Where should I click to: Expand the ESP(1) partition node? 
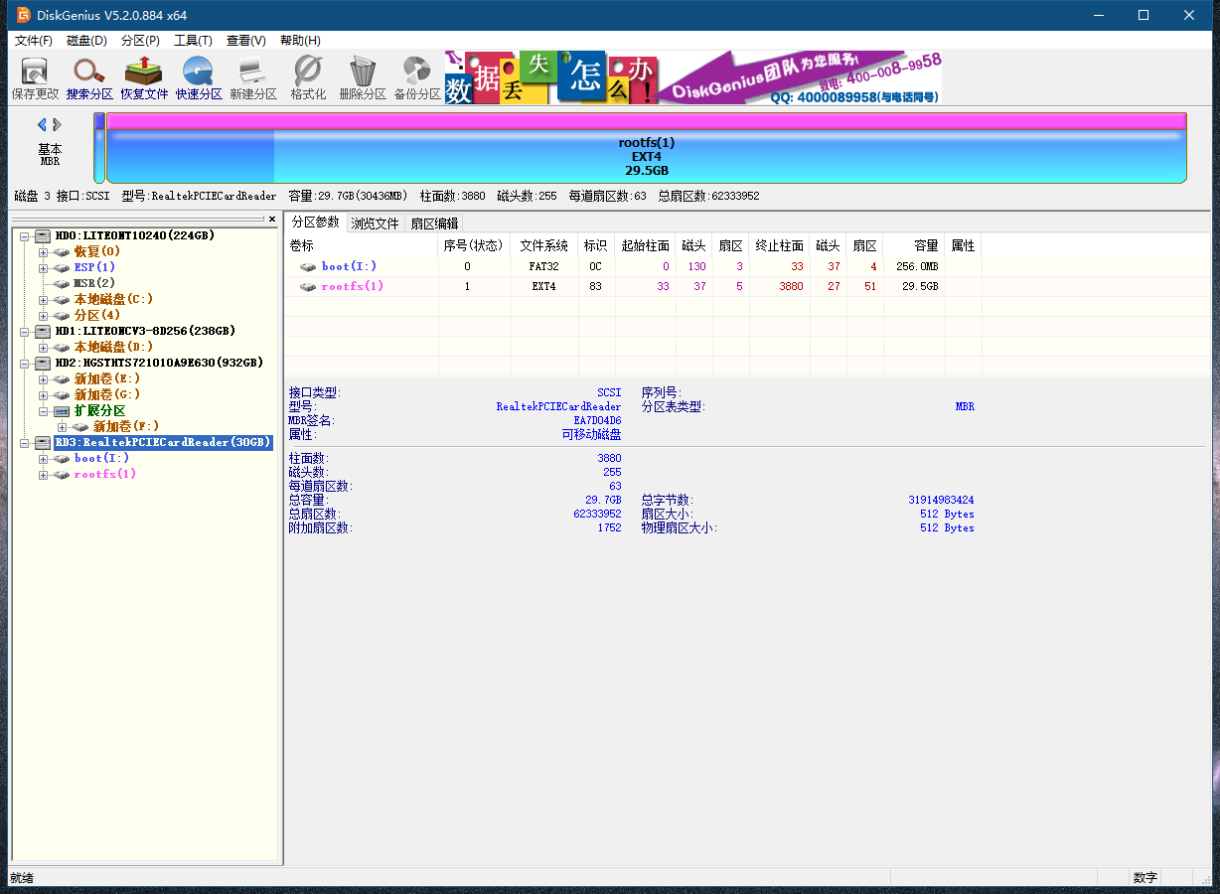[x=43, y=267]
